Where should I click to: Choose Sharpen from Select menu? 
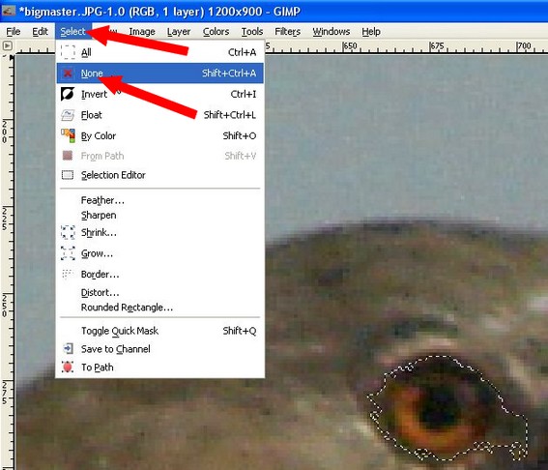pyautogui.click(x=160, y=215)
